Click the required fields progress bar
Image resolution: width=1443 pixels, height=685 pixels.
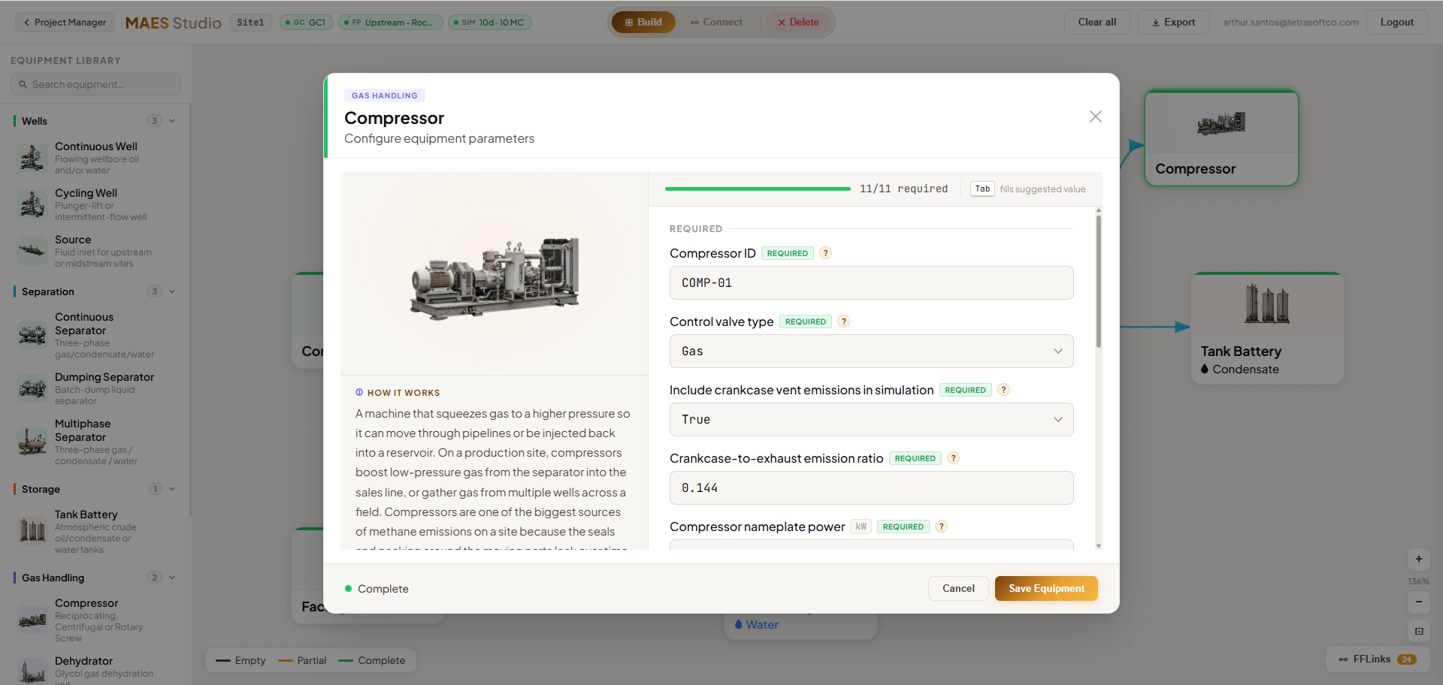(758, 189)
